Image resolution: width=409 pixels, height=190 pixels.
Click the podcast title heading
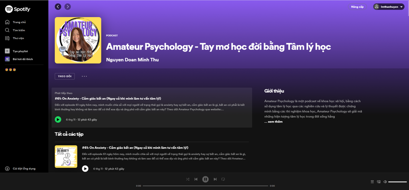click(x=218, y=47)
